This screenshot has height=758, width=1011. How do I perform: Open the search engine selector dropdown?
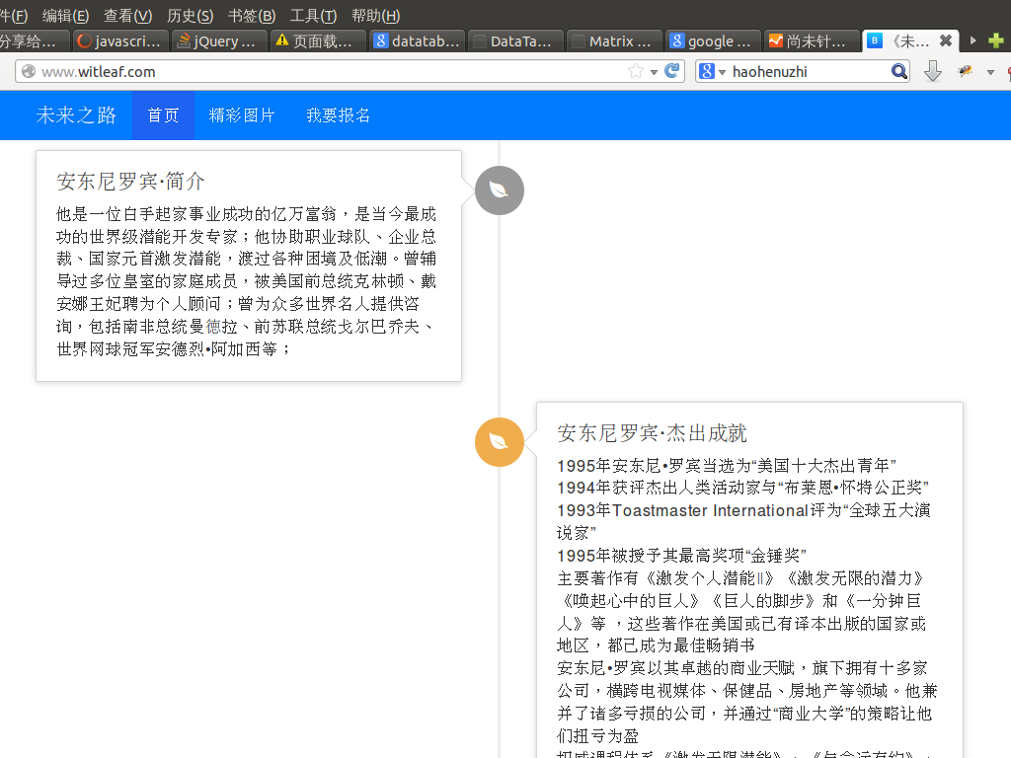[713, 71]
